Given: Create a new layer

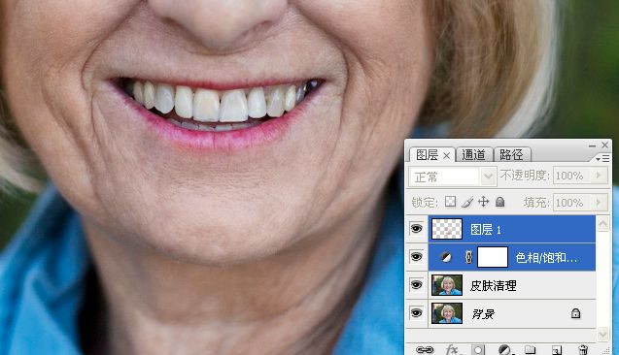Looking at the screenshot, I should click(x=557, y=350).
